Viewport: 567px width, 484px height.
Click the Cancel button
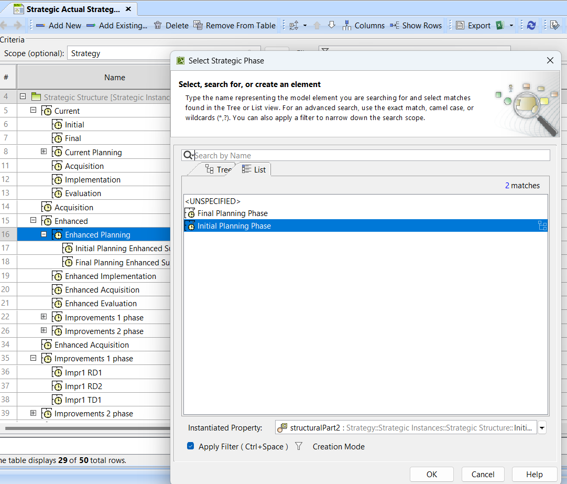(x=483, y=474)
